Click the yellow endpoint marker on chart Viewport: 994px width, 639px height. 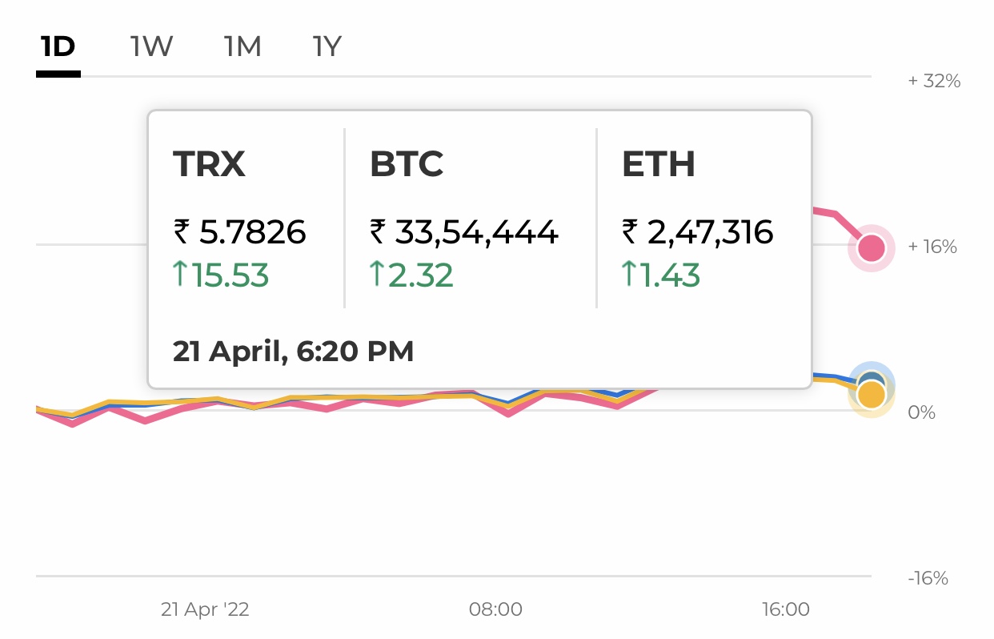coord(871,396)
